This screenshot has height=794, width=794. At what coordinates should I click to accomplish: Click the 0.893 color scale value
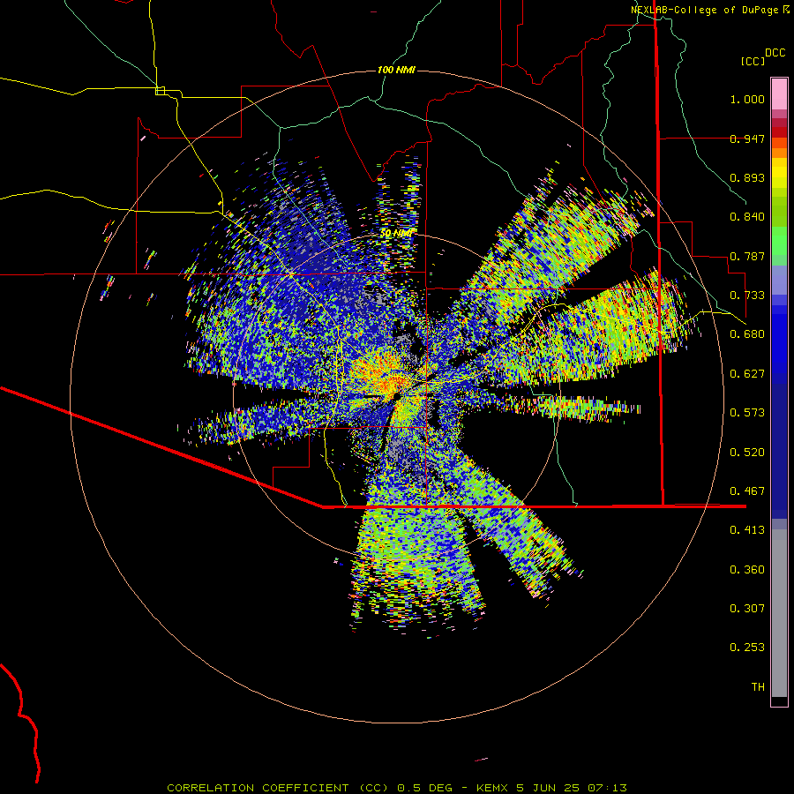(x=747, y=177)
